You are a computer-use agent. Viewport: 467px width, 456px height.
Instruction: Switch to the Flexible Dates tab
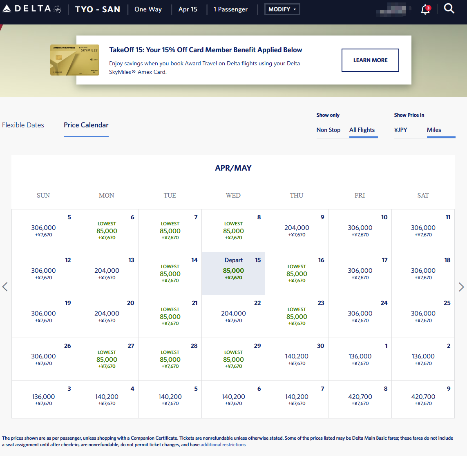(23, 125)
